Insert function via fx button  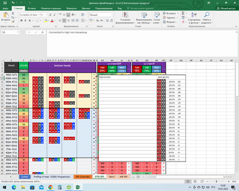43,32
